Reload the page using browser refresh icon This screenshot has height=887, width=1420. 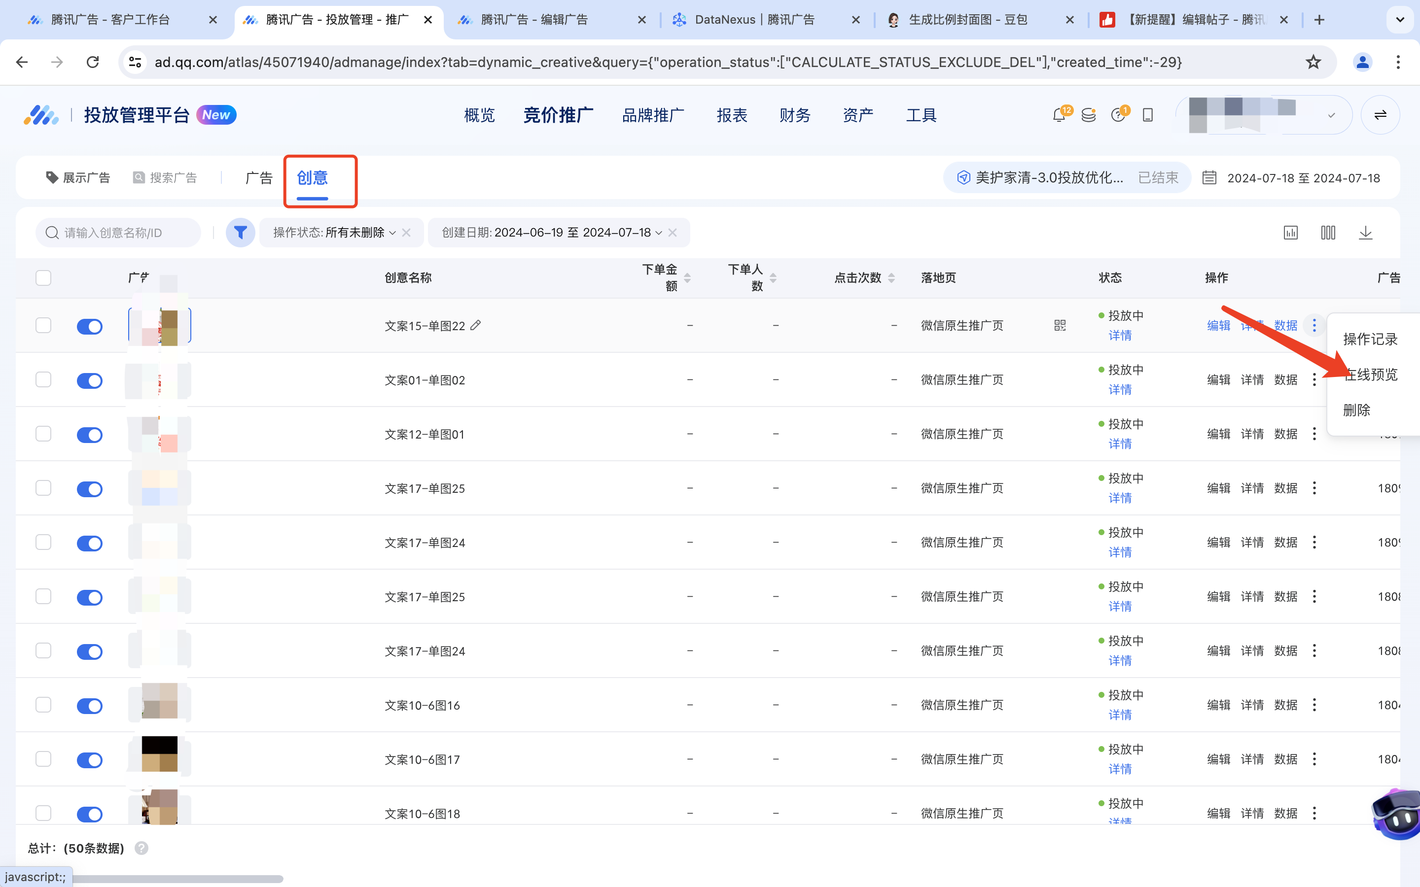click(x=93, y=62)
